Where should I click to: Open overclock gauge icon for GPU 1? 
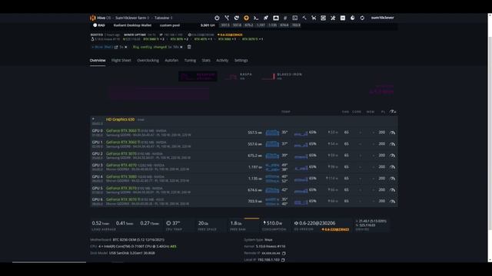click(392, 144)
